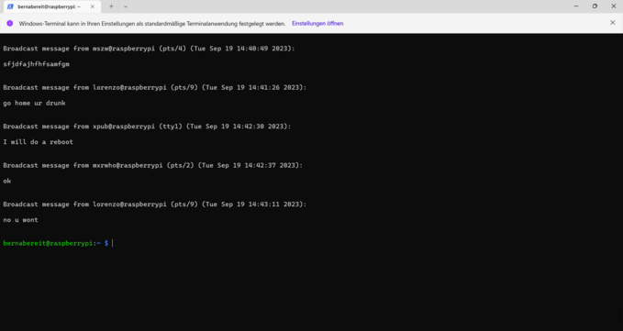Viewport: 623px width, 331px height.
Task: Select the bernabereit@raspberrypi terminal tab
Action: (52, 6)
